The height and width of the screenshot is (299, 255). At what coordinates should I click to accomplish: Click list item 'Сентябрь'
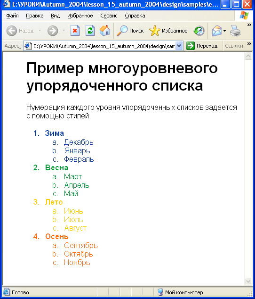(x=80, y=245)
